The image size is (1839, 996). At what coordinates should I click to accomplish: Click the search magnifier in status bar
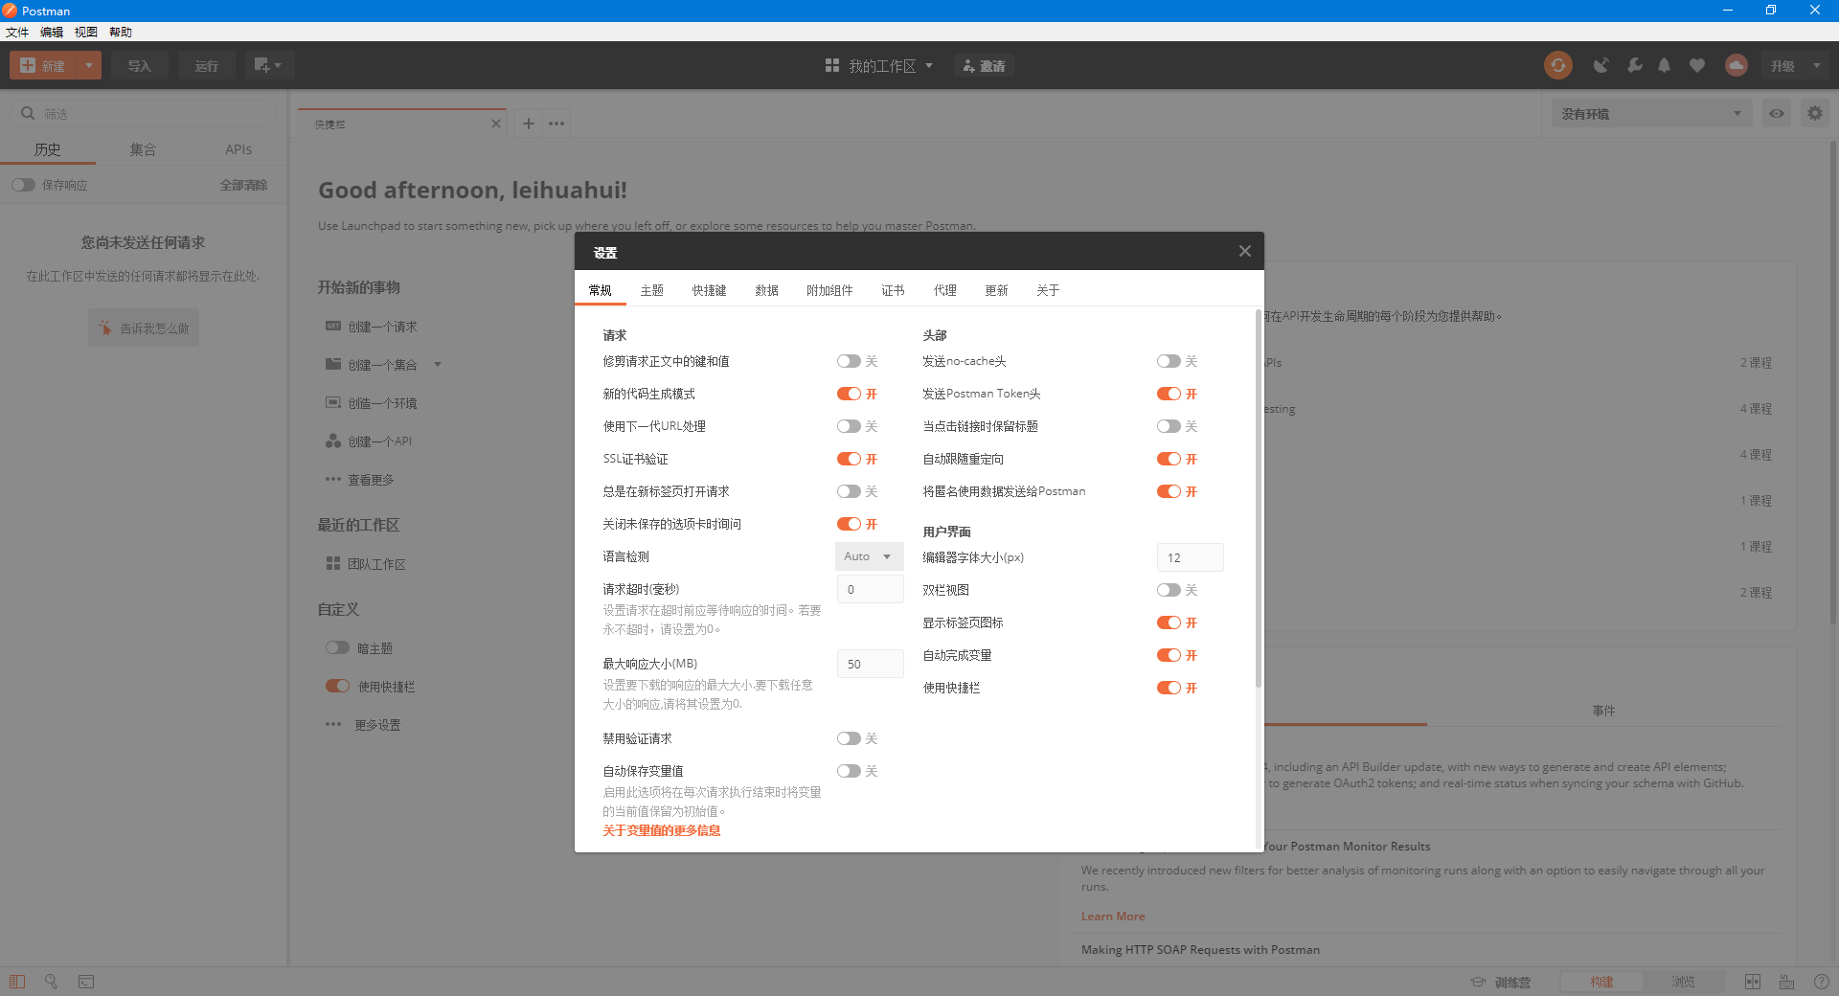tap(51, 982)
